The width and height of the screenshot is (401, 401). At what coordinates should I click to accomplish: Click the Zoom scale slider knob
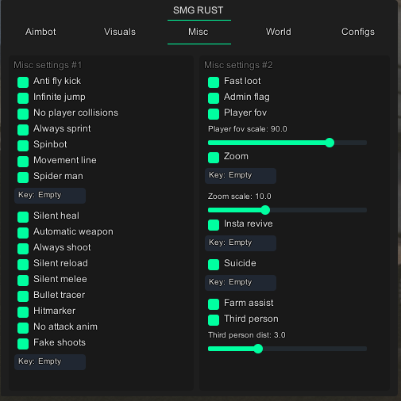click(x=265, y=210)
